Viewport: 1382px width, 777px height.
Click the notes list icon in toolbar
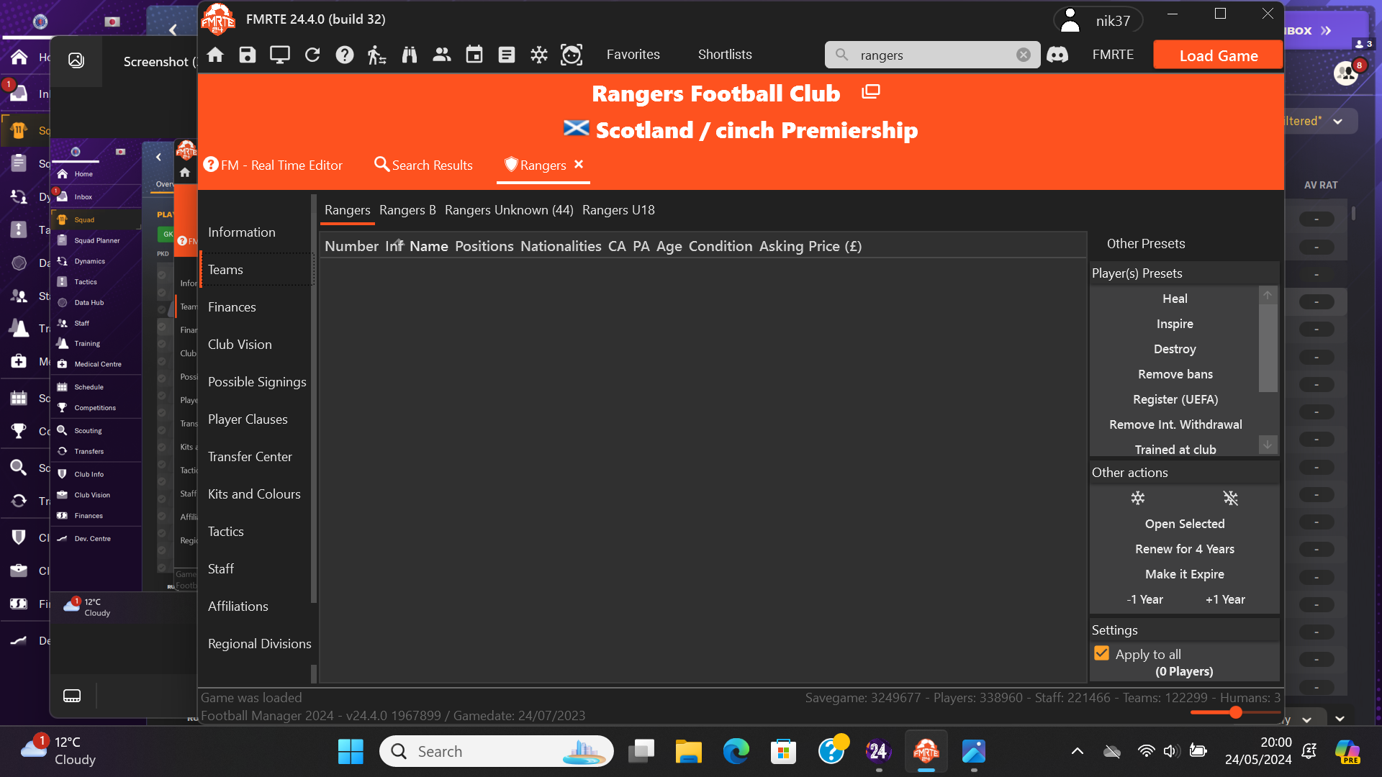(507, 55)
